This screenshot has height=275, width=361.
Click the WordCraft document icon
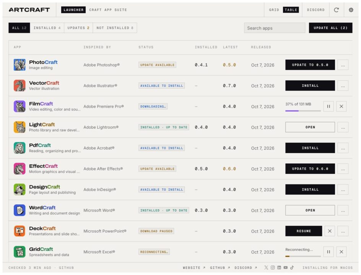[20, 210]
